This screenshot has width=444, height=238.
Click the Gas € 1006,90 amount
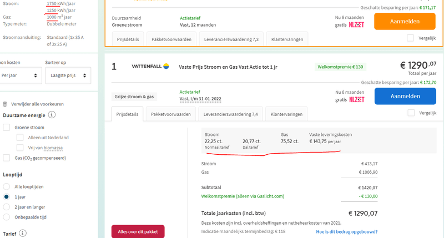(368, 172)
